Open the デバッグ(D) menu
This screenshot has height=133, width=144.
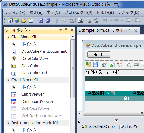click(129, 13)
